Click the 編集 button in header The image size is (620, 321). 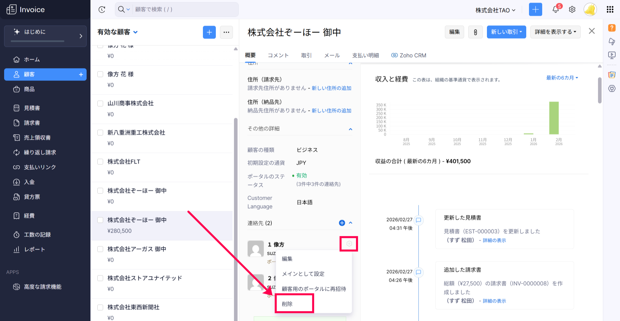coord(454,32)
